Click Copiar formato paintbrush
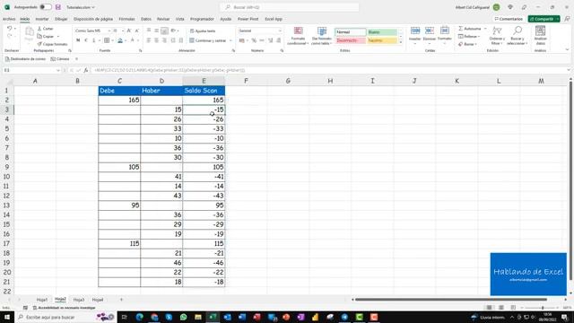Viewport: 574px width, 323px height. 52,44
